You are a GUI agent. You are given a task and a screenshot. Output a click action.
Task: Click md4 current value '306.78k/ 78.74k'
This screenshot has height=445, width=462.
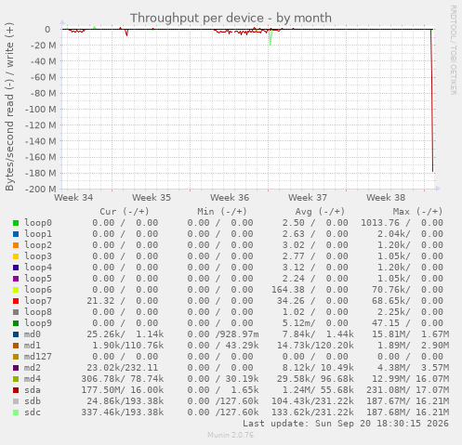[123, 379]
